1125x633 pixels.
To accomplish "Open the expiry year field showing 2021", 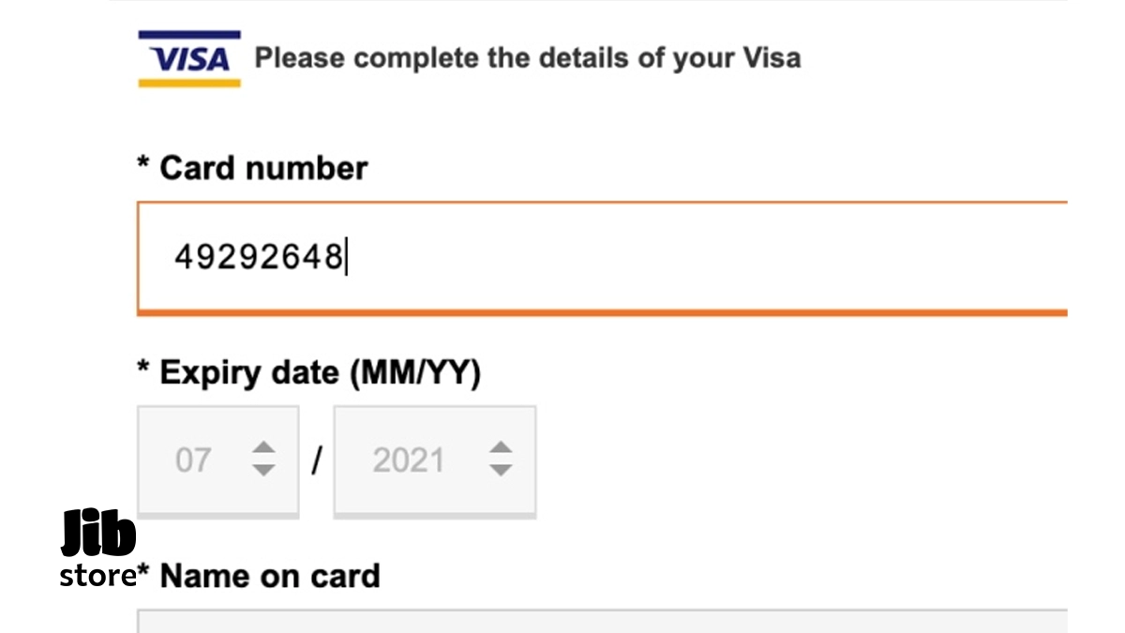I will pos(409,460).
